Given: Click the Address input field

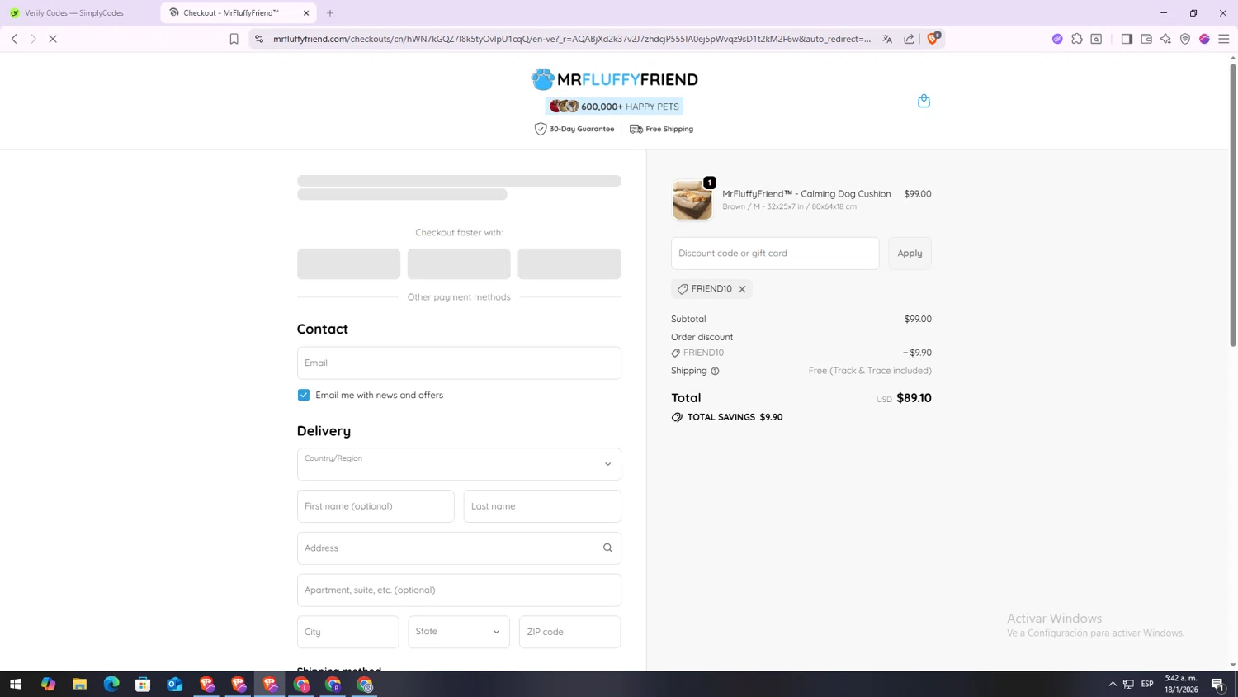Looking at the screenshot, I should pyautogui.click(x=459, y=548).
